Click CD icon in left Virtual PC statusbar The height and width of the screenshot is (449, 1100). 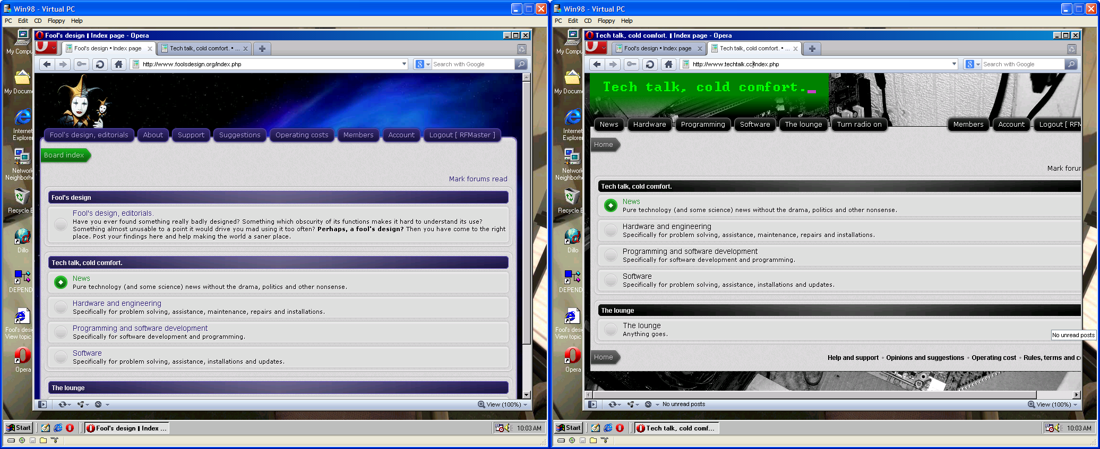tap(22, 441)
